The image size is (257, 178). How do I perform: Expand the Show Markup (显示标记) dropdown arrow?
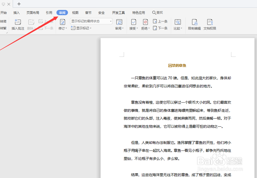click(90, 28)
